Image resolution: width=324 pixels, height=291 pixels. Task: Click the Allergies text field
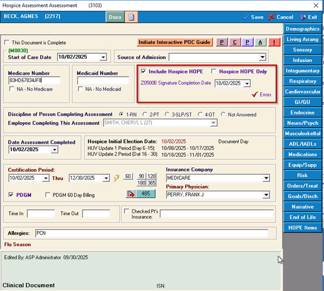tap(151, 233)
